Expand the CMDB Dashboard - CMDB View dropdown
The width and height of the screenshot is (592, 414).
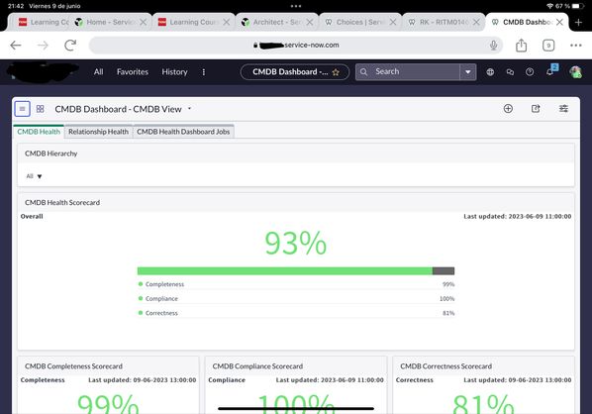tap(189, 109)
